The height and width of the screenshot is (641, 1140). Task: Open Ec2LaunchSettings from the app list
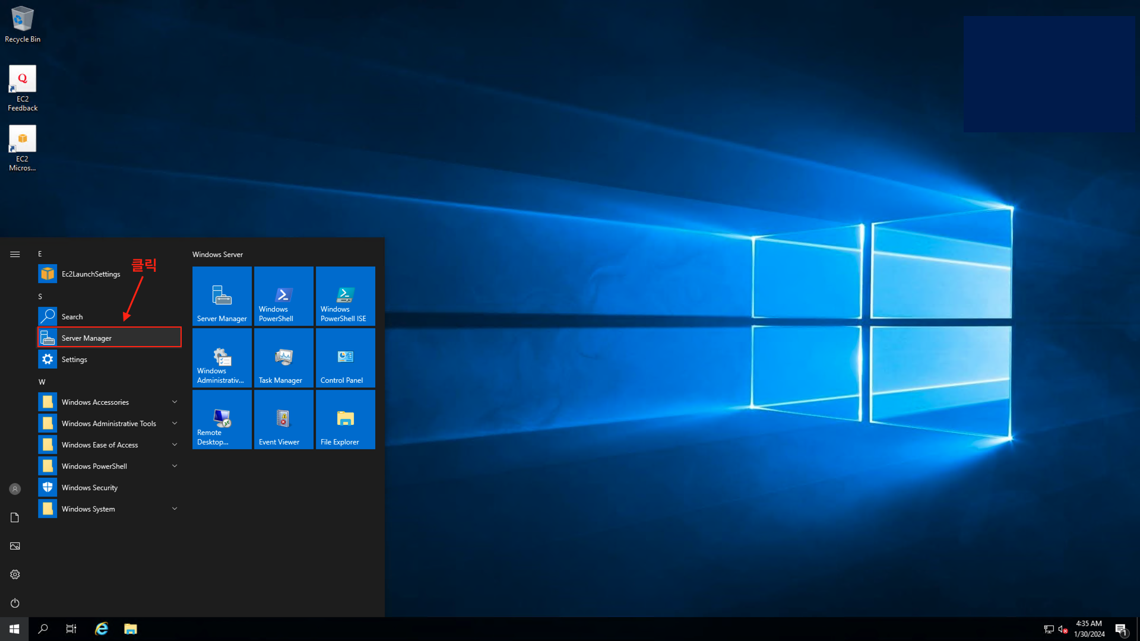click(90, 274)
